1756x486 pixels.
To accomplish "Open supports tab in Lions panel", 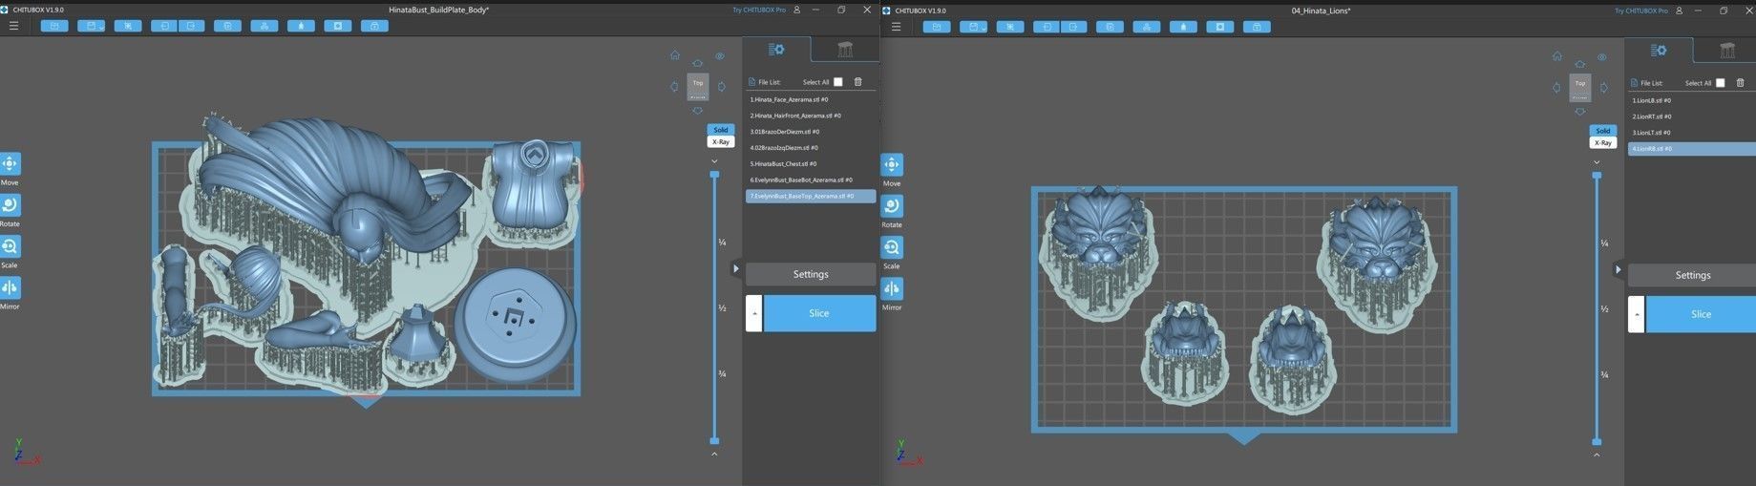I will coord(1727,51).
